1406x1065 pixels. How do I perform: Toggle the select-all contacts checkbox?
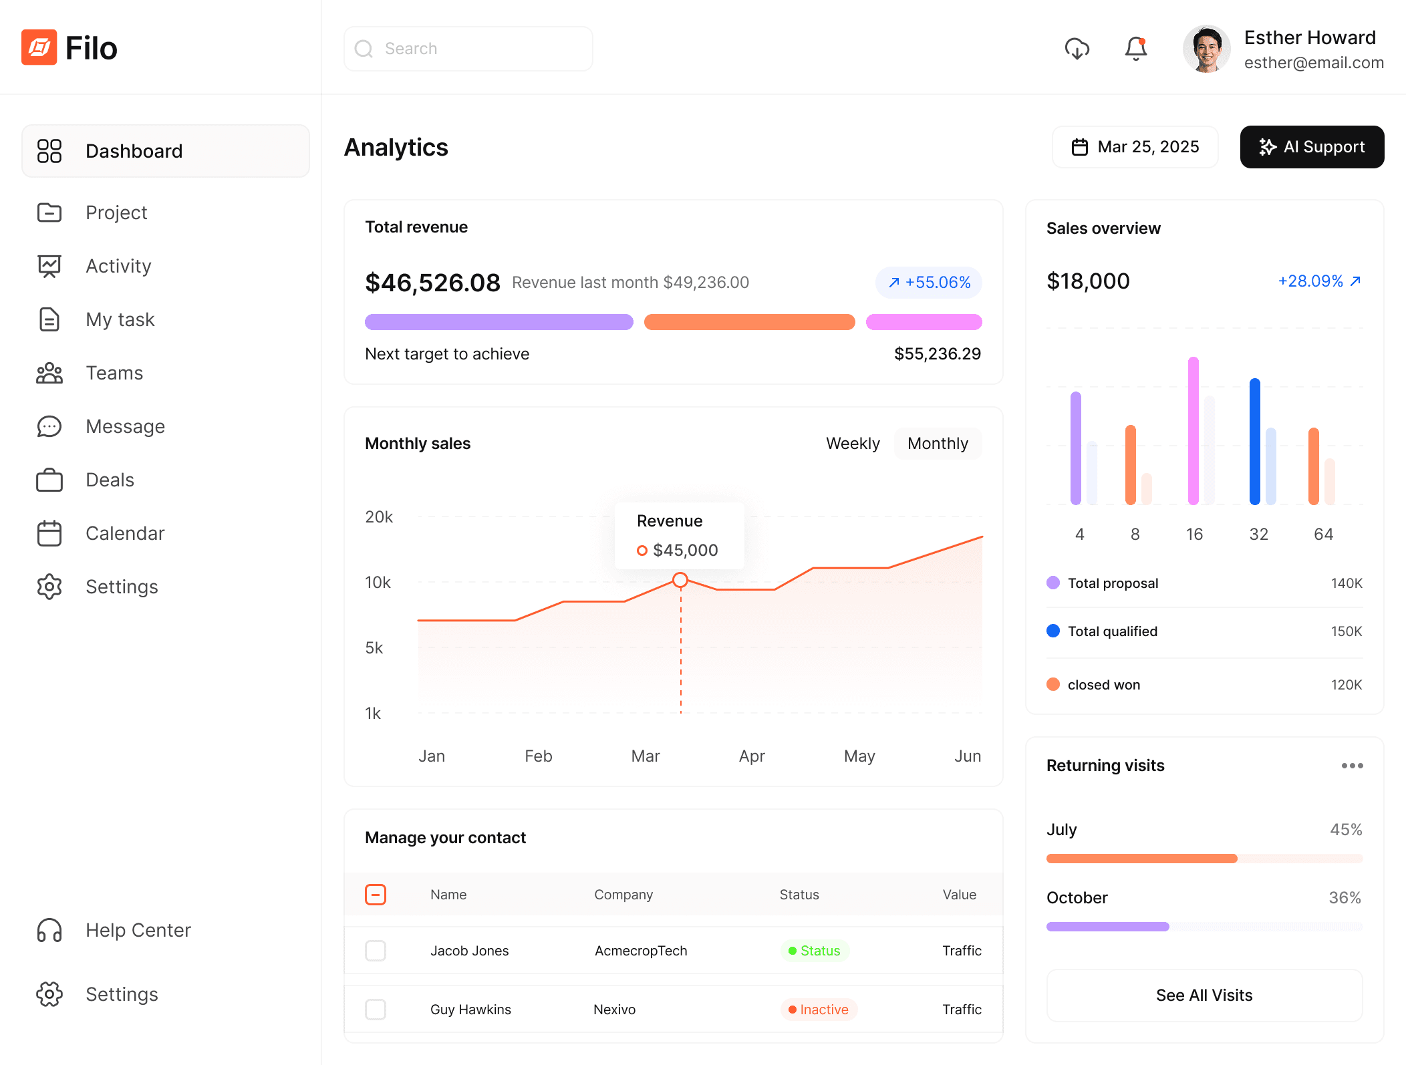coord(376,895)
